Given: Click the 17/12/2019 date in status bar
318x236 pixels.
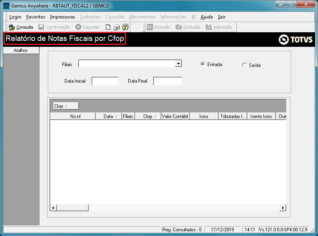Looking at the screenshot, I should 223,229.
